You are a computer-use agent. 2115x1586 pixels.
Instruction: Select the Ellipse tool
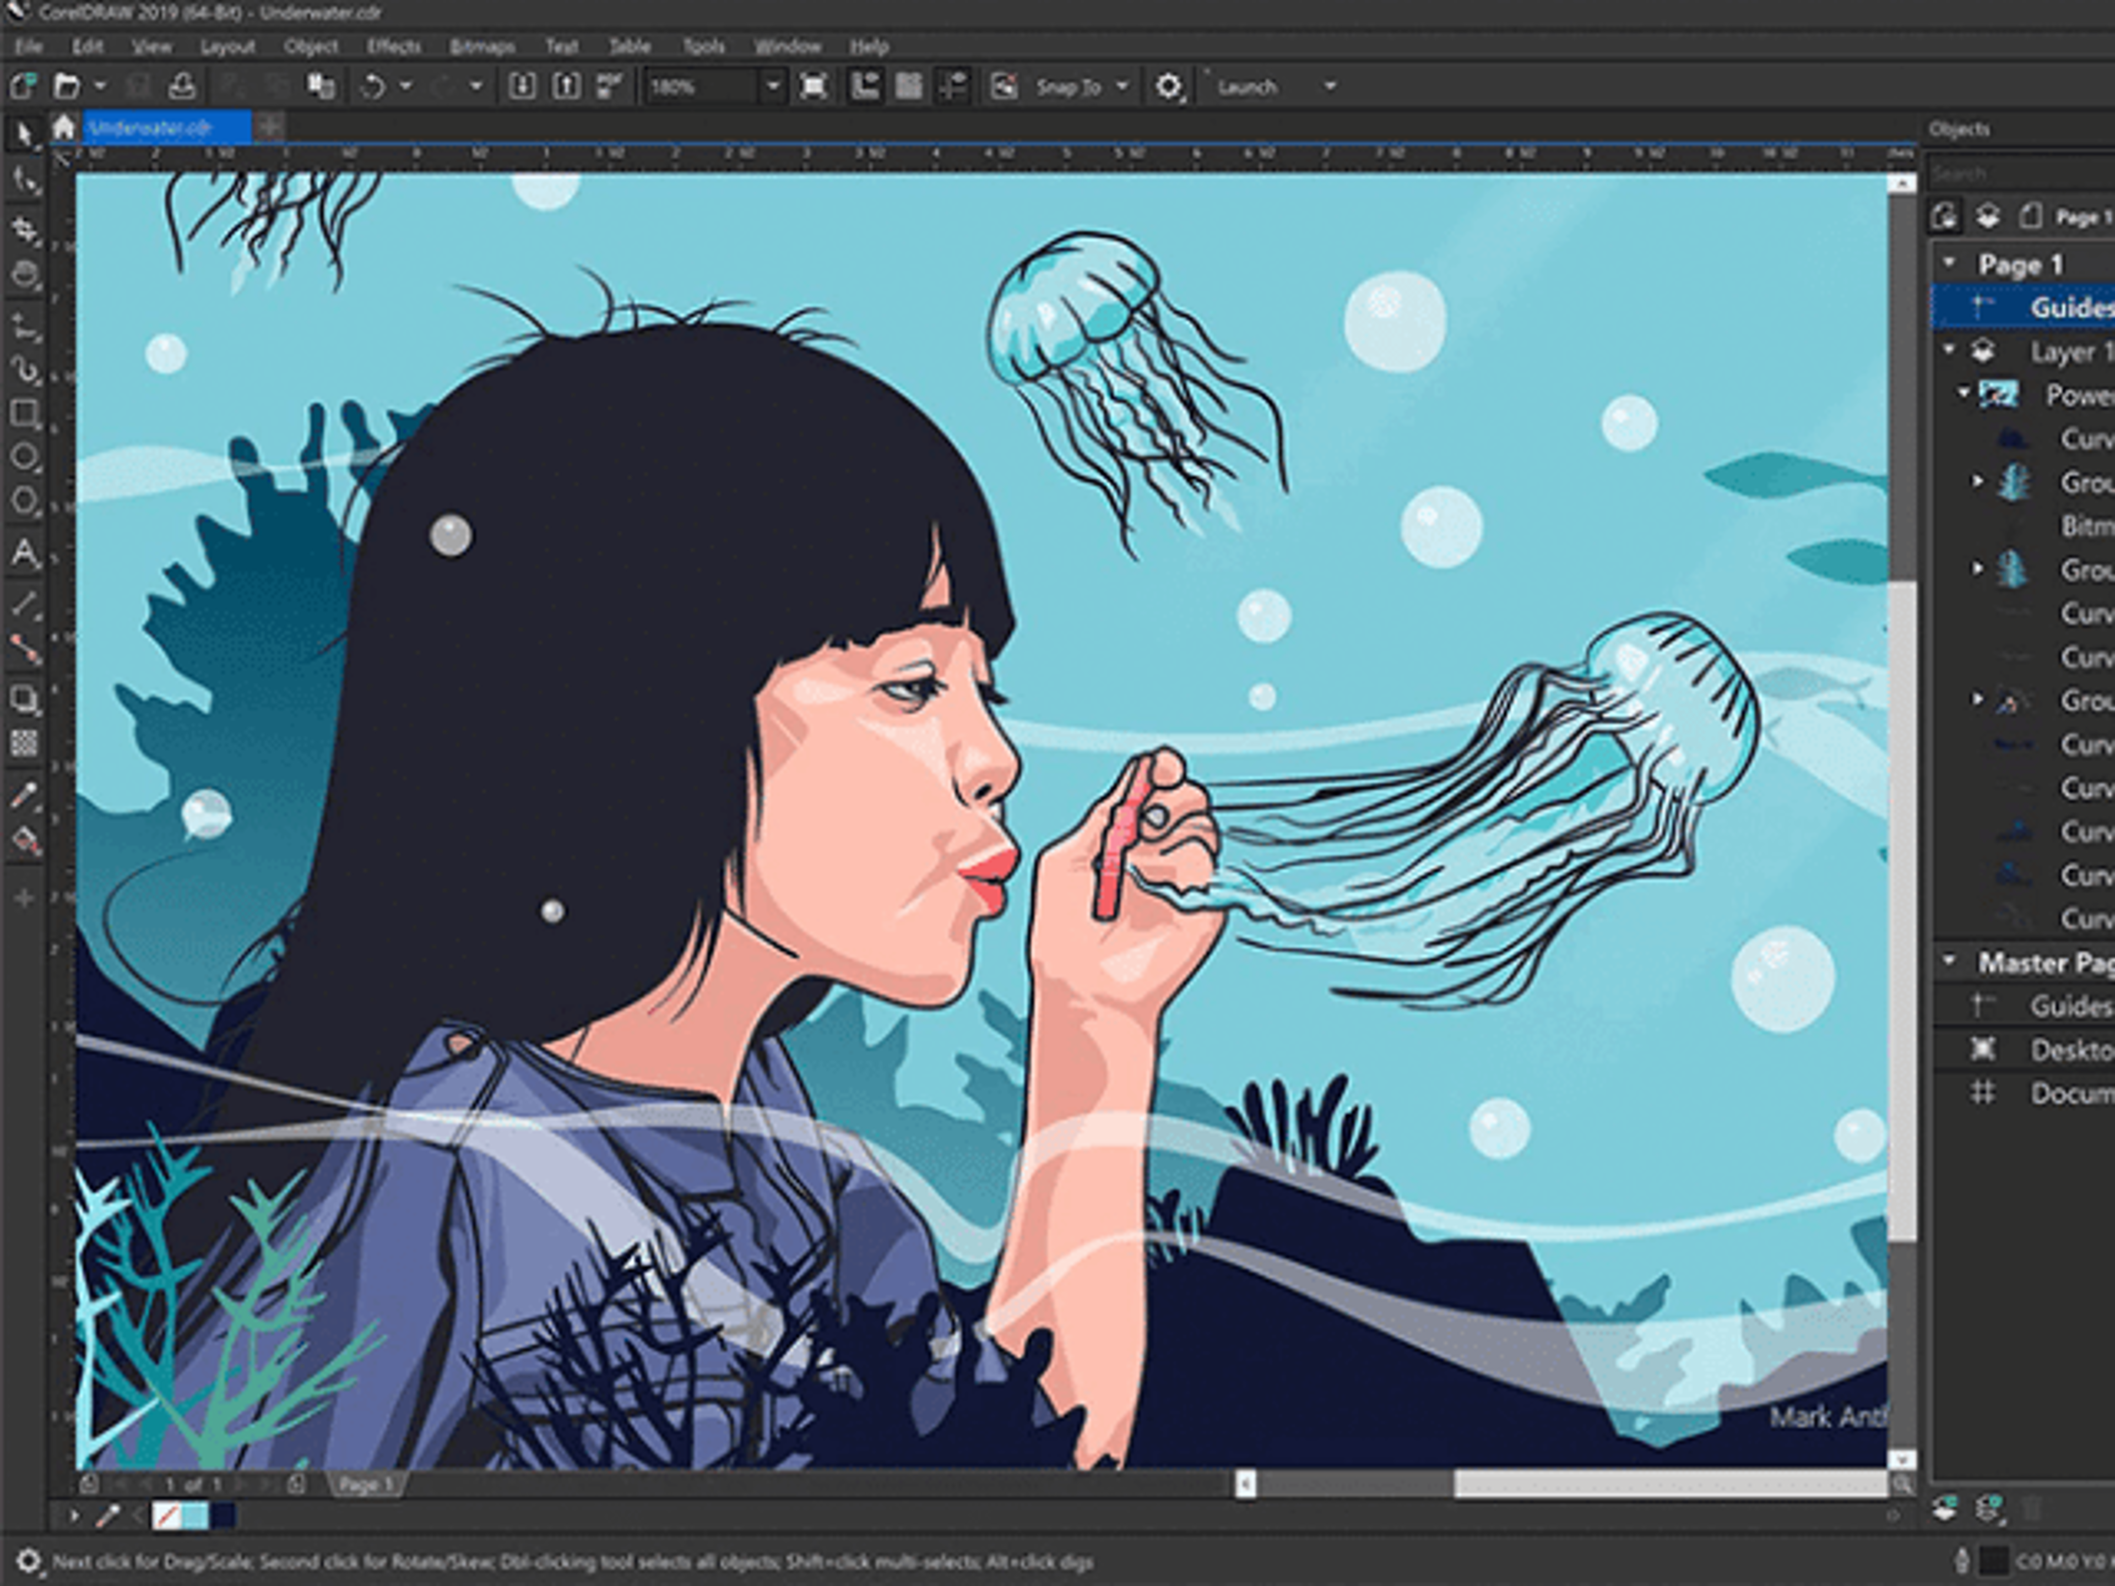tap(24, 457)
